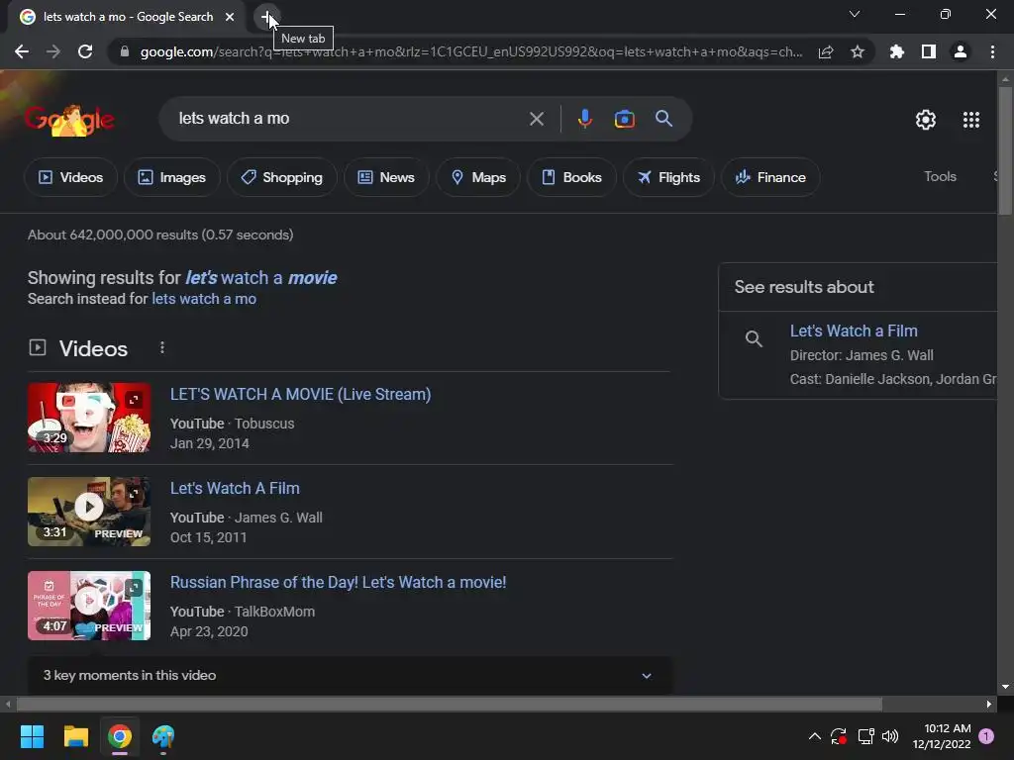Viewport: 1014px width, 760px height.
Task: Open Google quick settings gear
Action: point(926,120)
